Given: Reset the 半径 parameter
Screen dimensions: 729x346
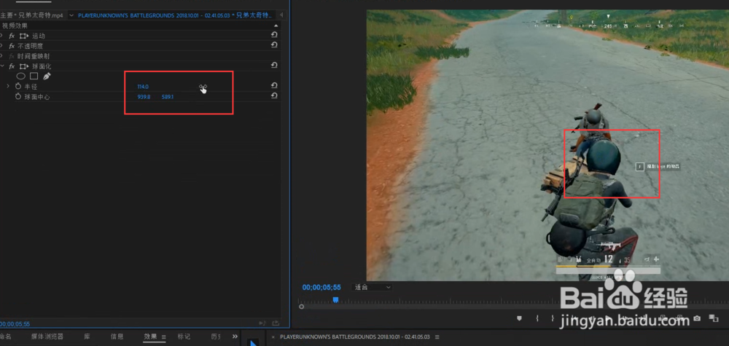Looking at the screenshot, I should 274,85.
